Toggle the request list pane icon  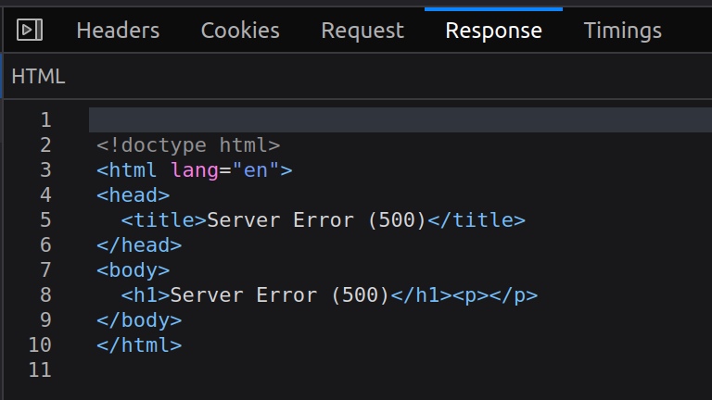30,31
